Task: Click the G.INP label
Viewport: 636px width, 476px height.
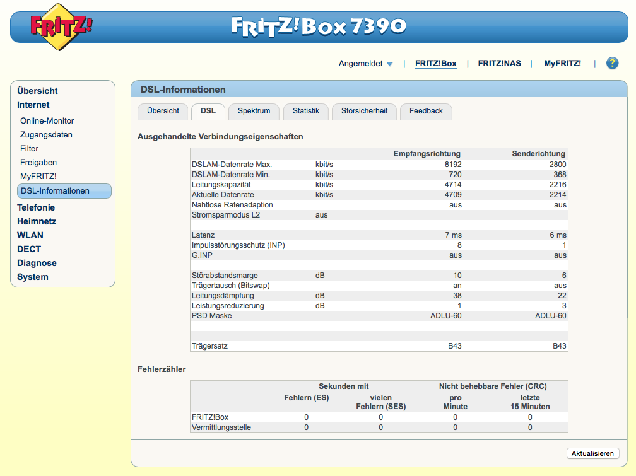Action: click(202, 255)
